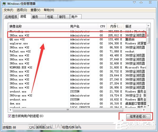The image size is (158, 132).
Task: Sort processes by the 内存 column header
Action: click(x=115, y=26)
